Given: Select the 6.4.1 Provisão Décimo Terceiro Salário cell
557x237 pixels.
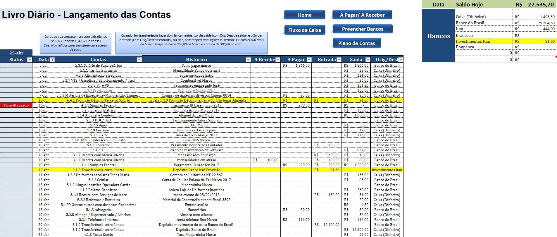Looking at the screenshot, I should click(98, 100).
